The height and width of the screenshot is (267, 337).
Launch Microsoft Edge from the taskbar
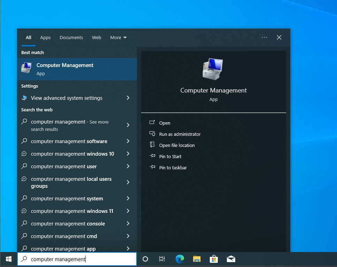180,259
